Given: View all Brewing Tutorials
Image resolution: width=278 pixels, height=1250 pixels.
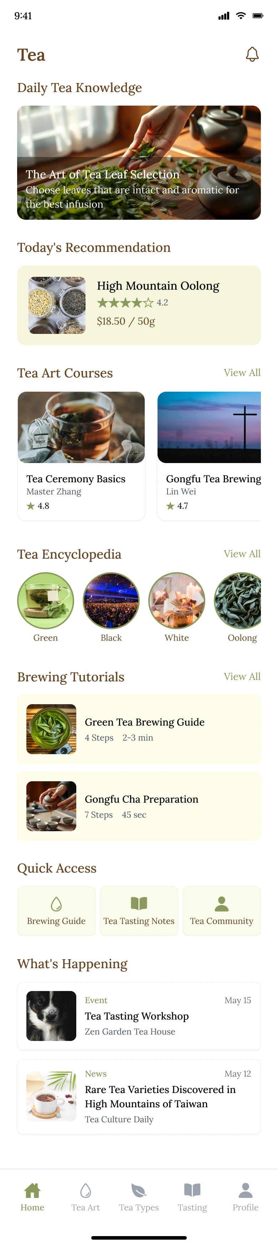Looking at the screenshot, I should 242,676.
